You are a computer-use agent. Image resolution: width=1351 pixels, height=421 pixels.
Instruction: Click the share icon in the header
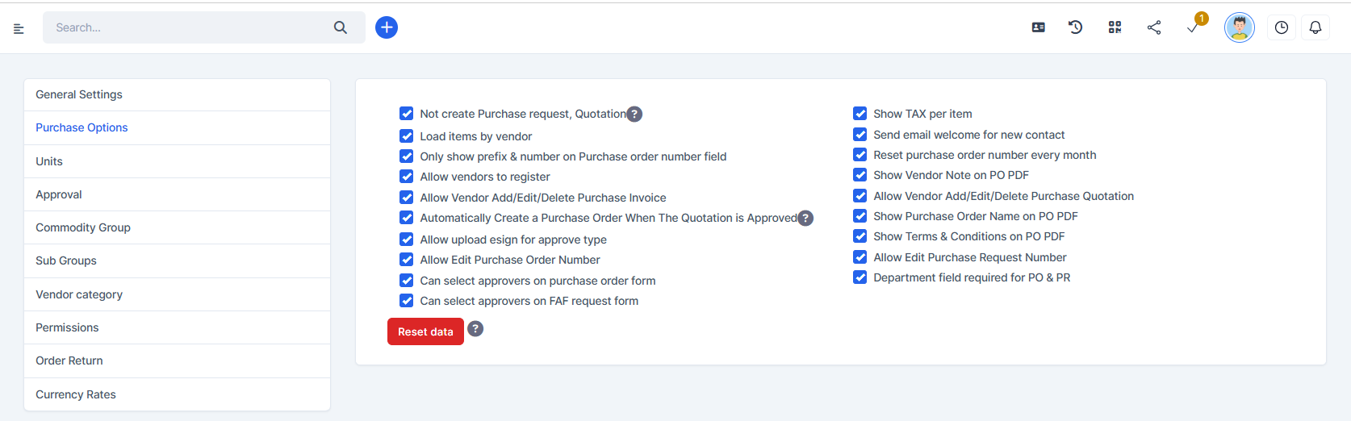coord(1154,27)
